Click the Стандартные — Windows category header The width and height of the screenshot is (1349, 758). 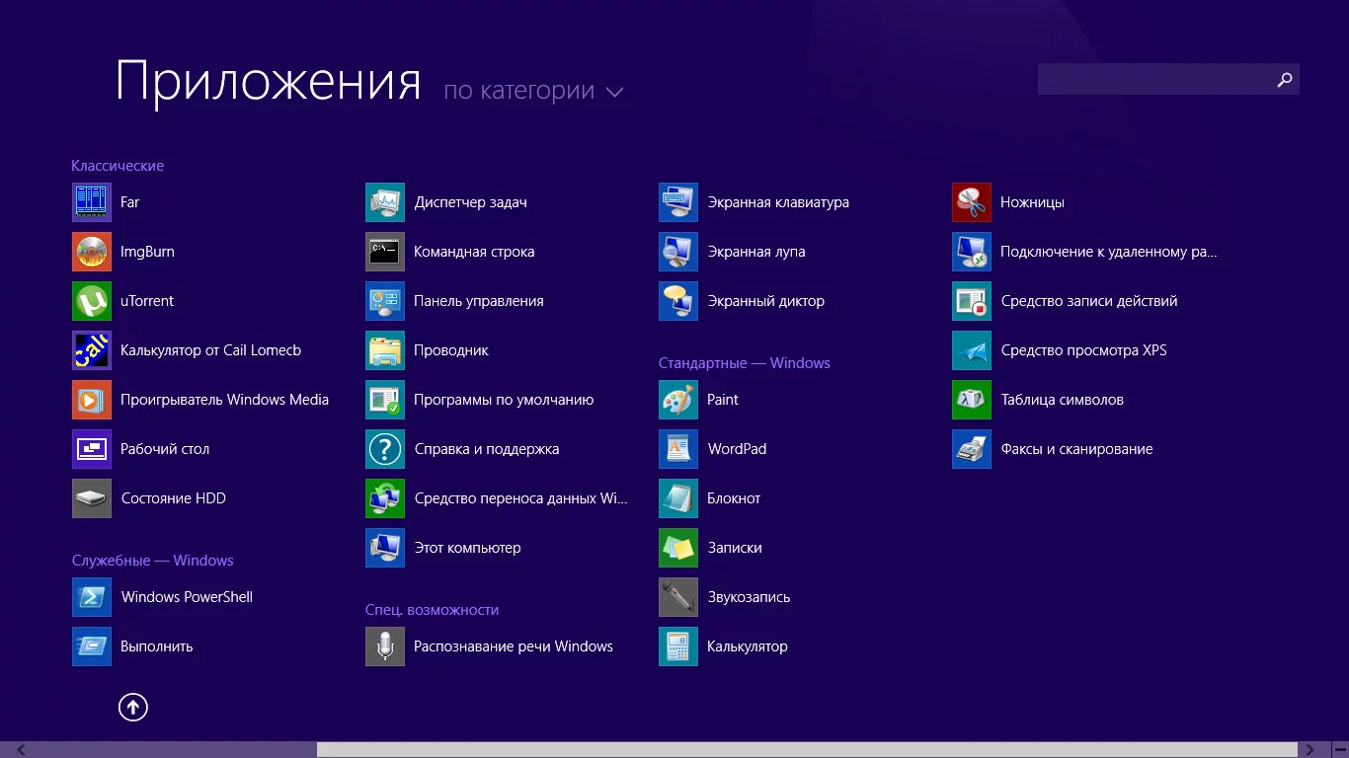coord(745,363)
